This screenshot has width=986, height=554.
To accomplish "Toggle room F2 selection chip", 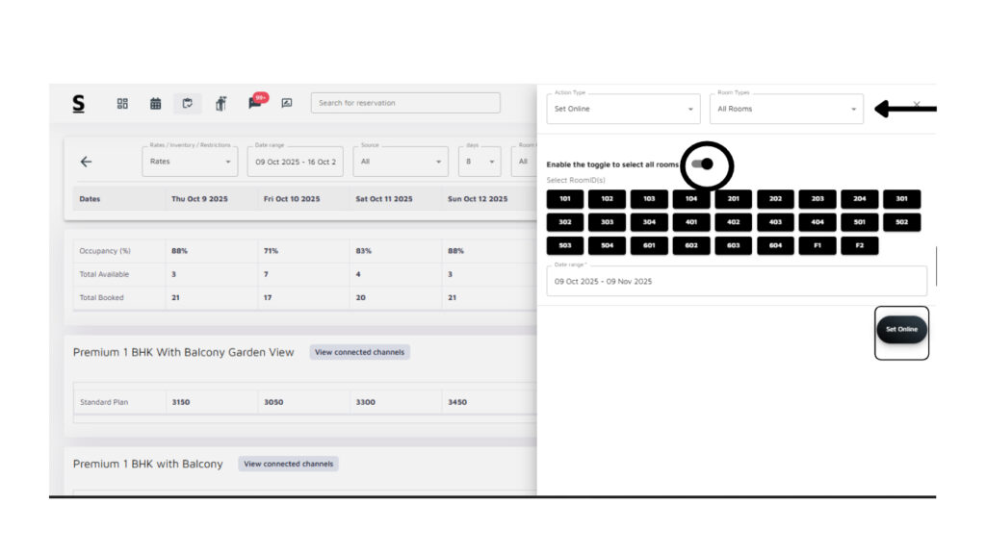I will pyautogui.click(x=860, y=245).
